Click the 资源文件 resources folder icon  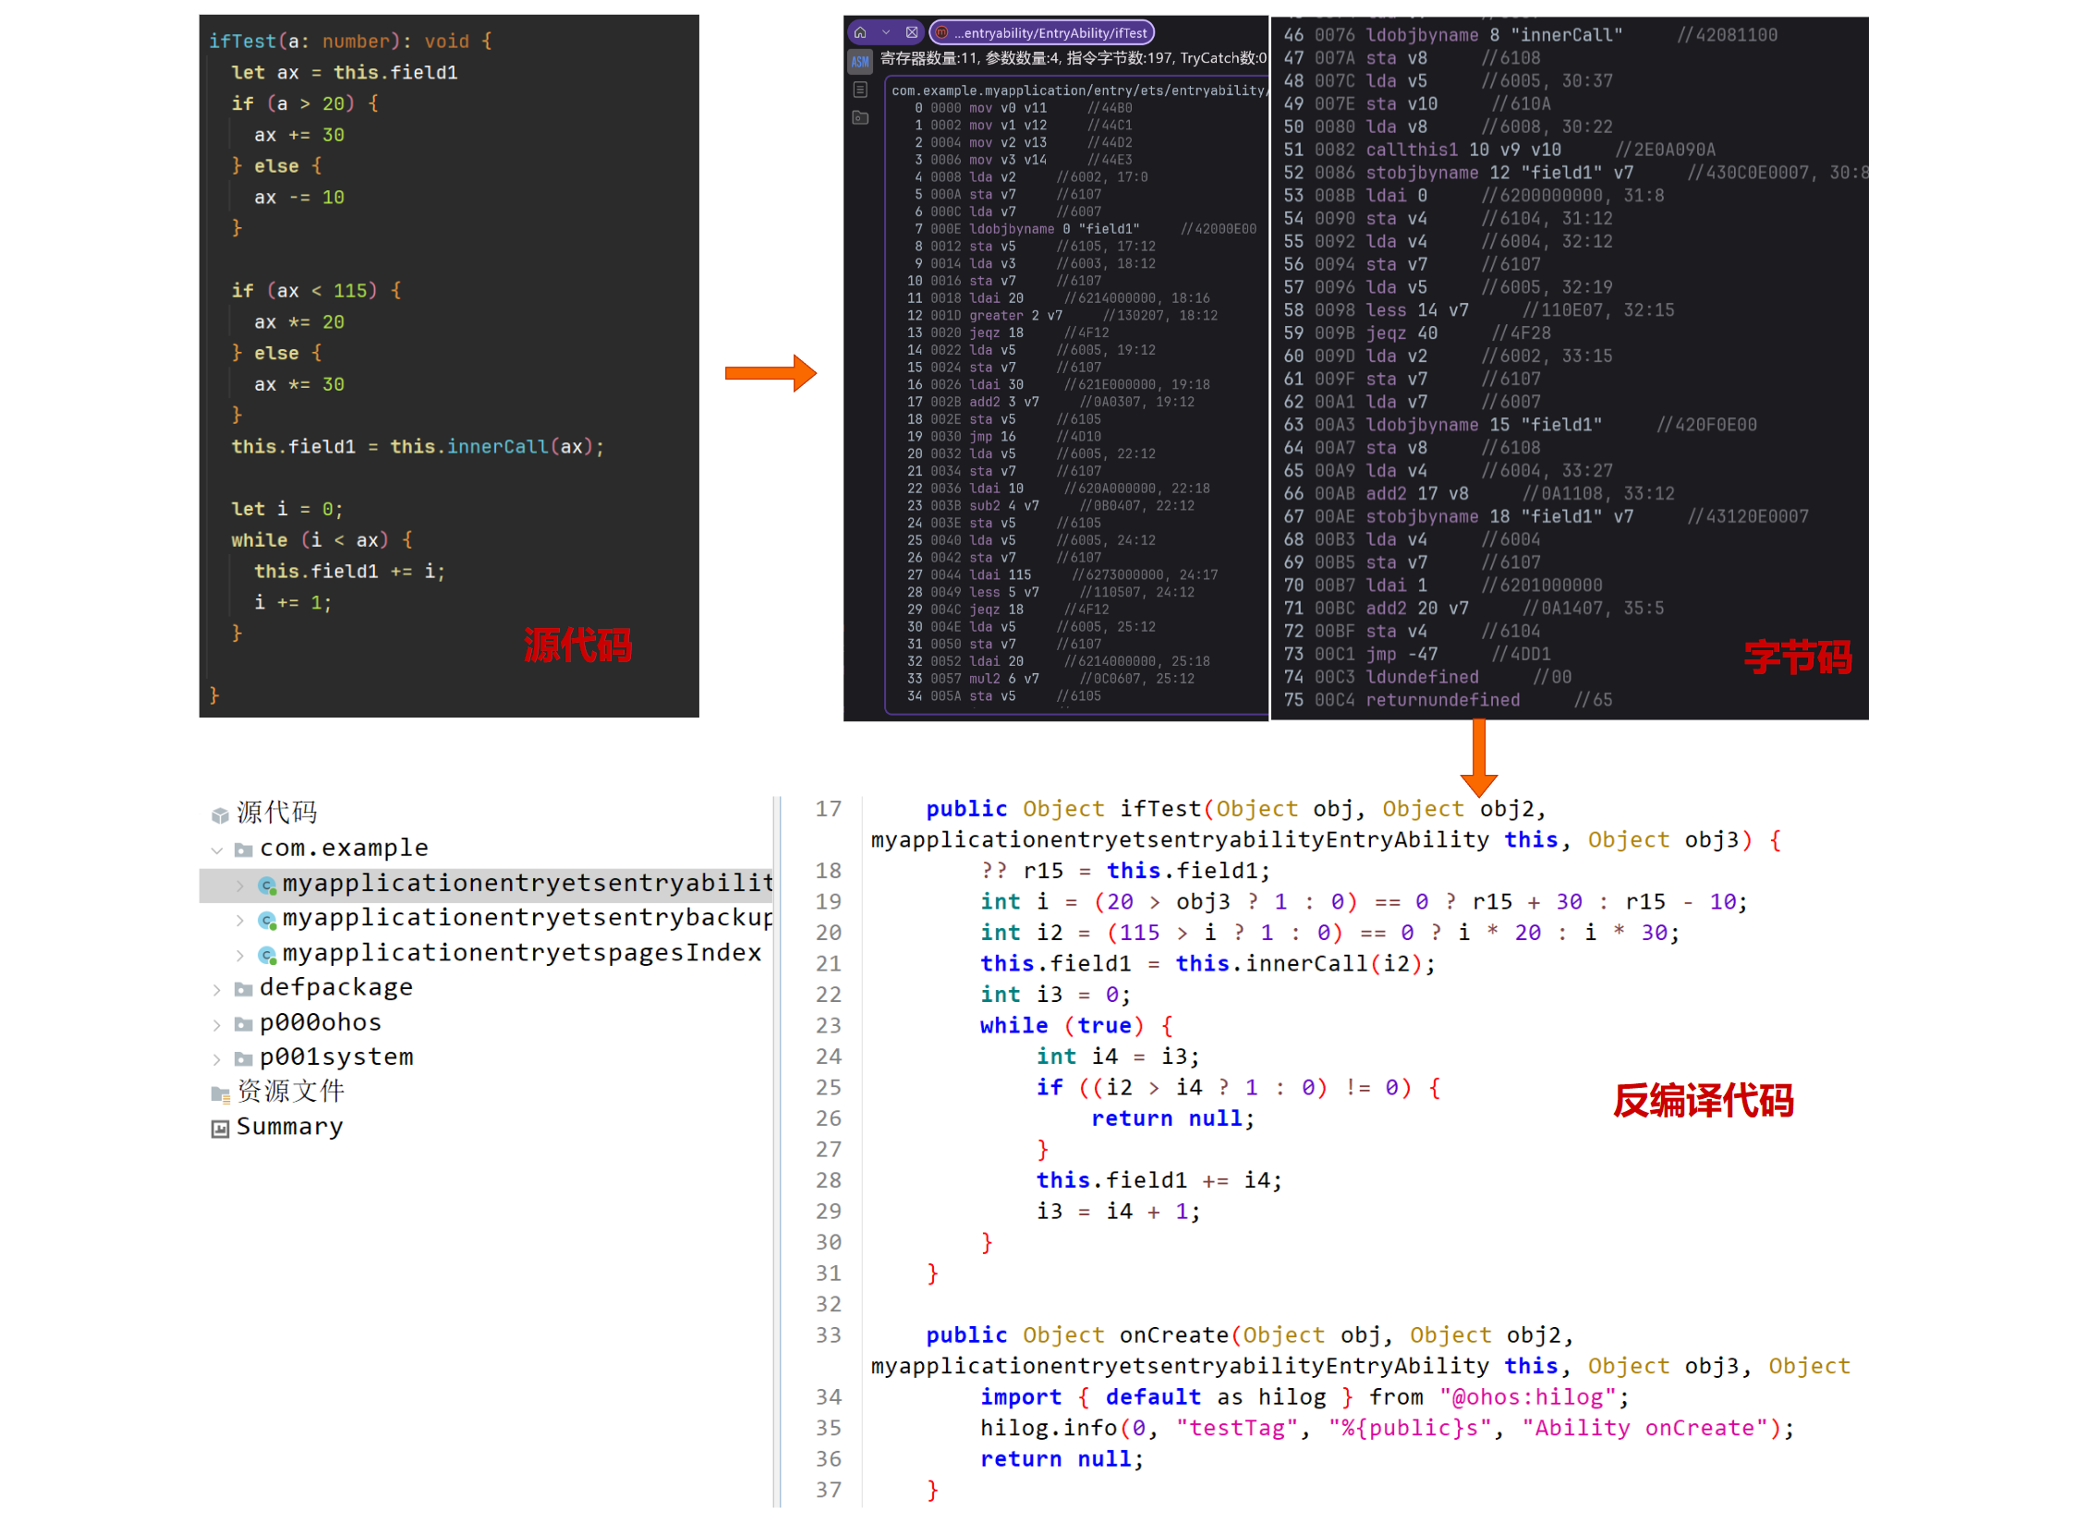(220, 1093)
